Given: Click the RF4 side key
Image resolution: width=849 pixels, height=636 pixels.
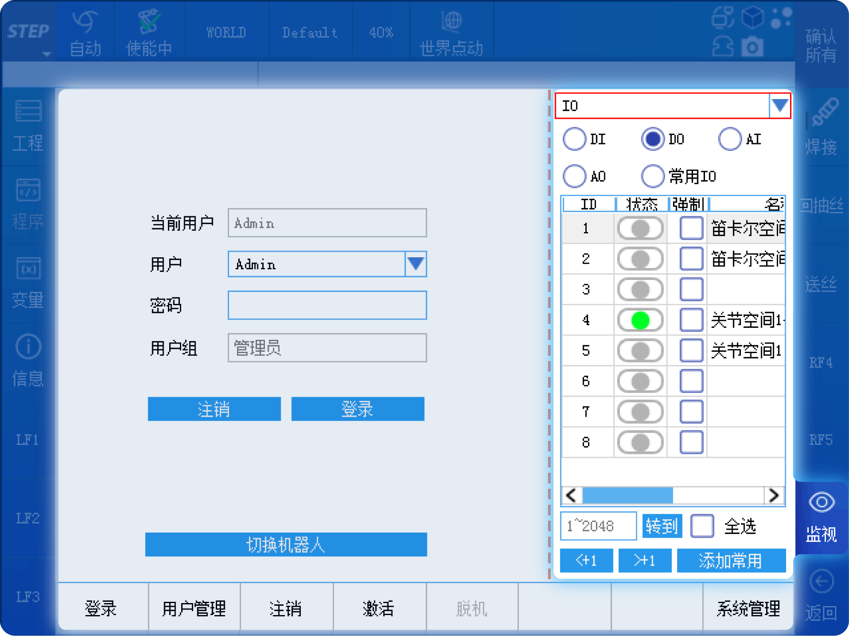Looking at the screenshot, I should pos(821,362).
